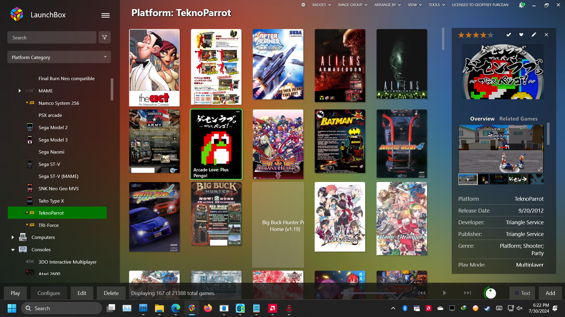This screenshot has height=317, width=565.
Task: Expand the MAME platform tree node
Action: pyautogui.click(x=20, y=91)
